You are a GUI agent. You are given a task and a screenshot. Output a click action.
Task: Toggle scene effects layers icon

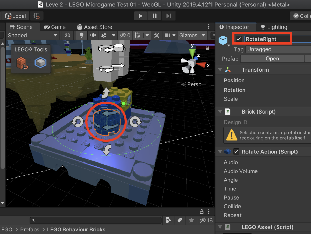(x=104, y=36)
